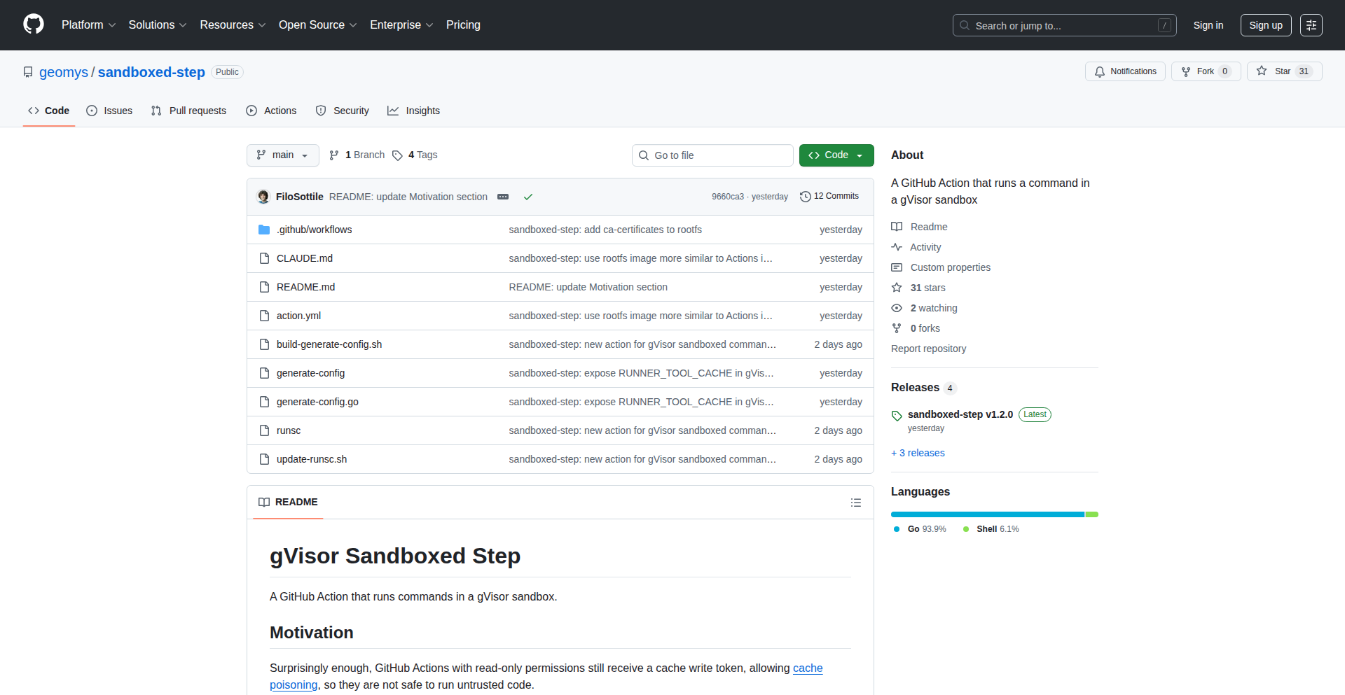The height and width of the screenshot is (695, 1345).
Task: Click the Go to file search field
Action: (x=712, y=155)
